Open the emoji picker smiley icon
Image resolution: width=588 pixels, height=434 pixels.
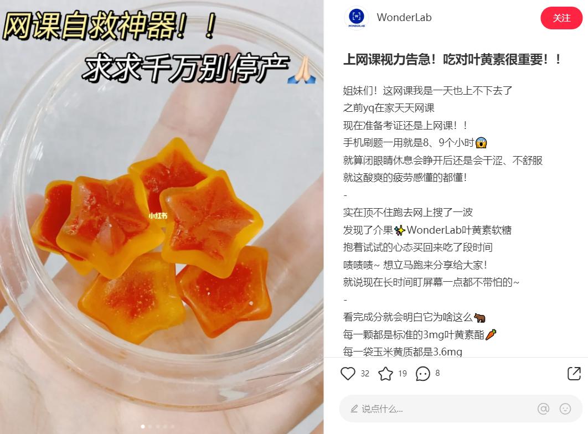[565, 409]
